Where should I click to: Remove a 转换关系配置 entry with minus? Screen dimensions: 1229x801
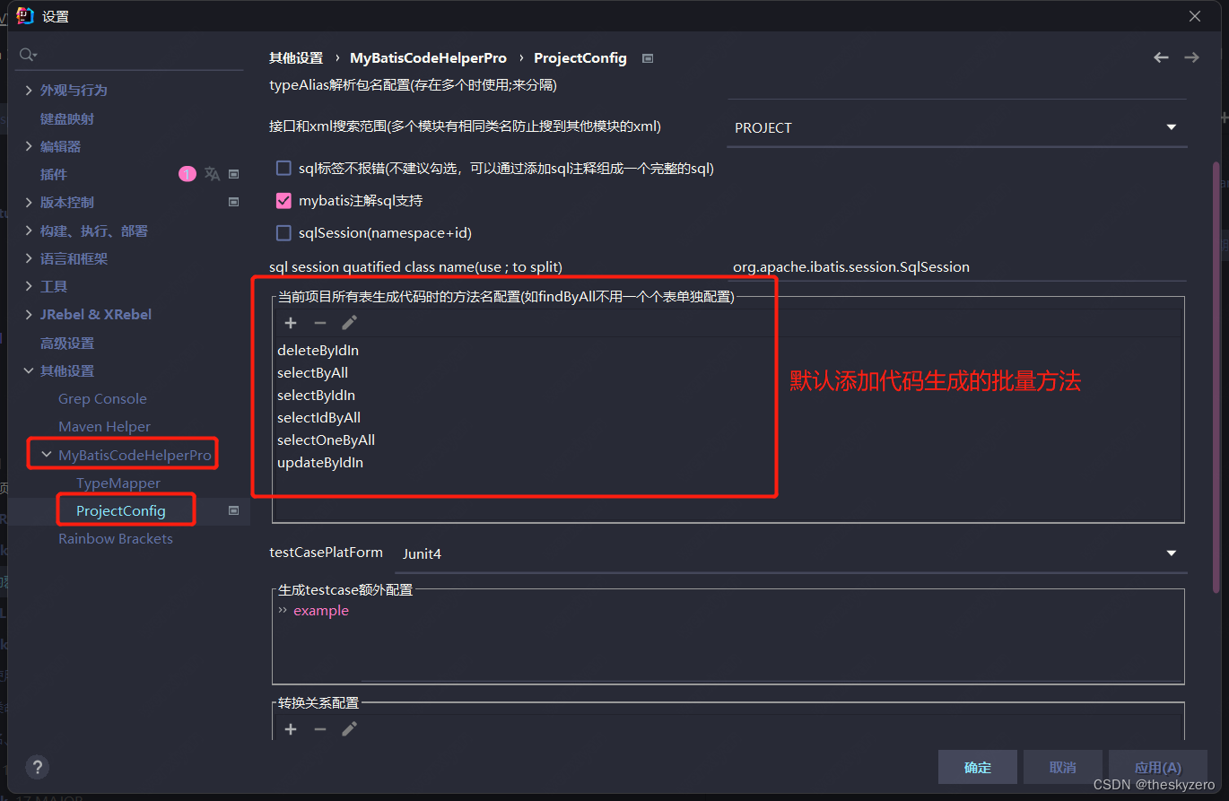coord(320,729)
